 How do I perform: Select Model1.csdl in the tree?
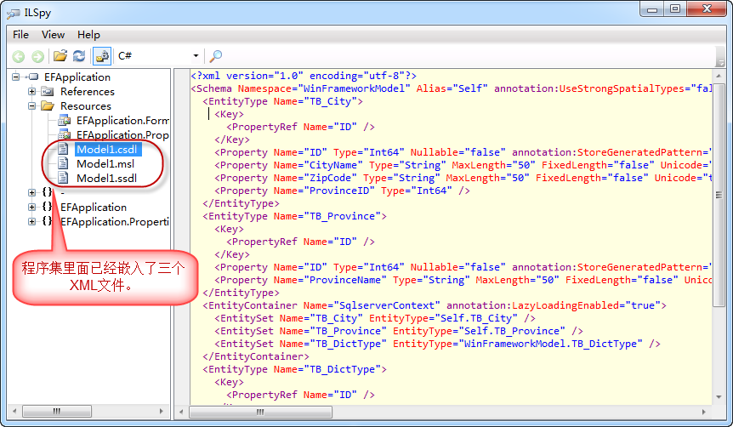(x=107, y=150)
